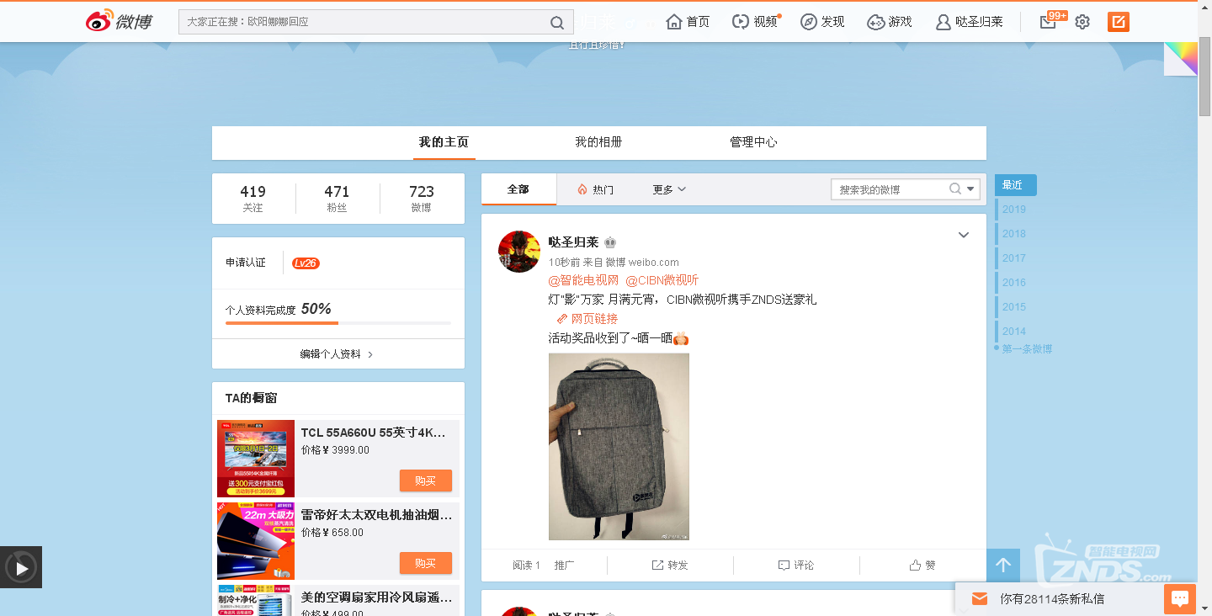Click the 个人资料完成度 progress bar
Screen dimensions: 1212x616
click(338, 323)
